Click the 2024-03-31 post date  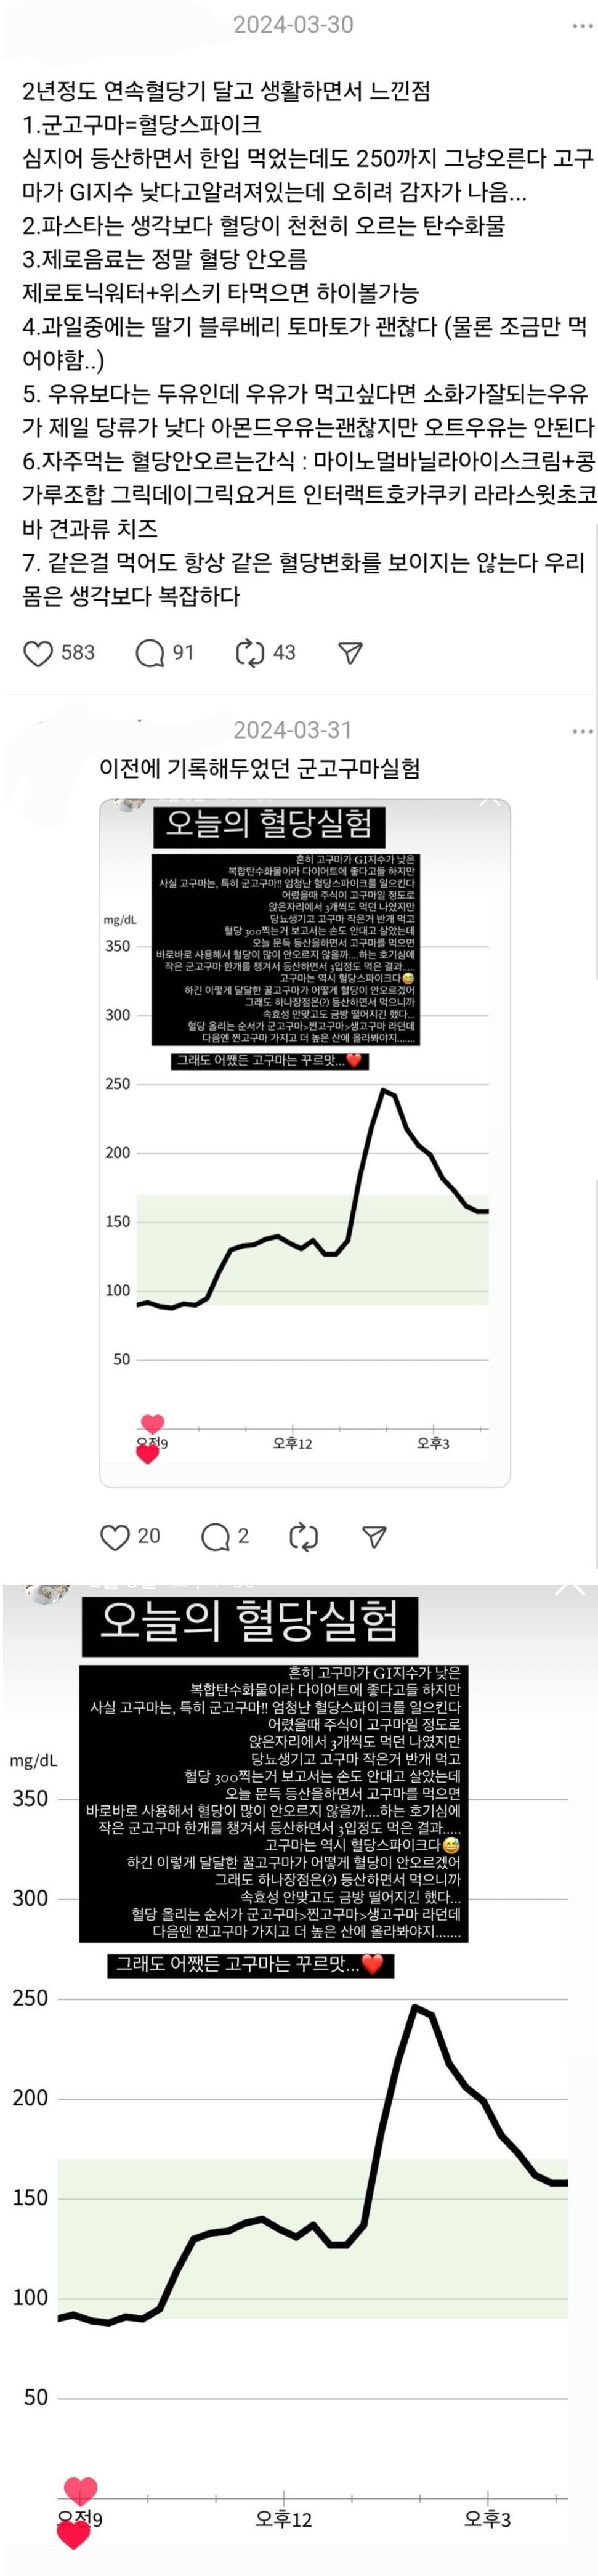293,731
